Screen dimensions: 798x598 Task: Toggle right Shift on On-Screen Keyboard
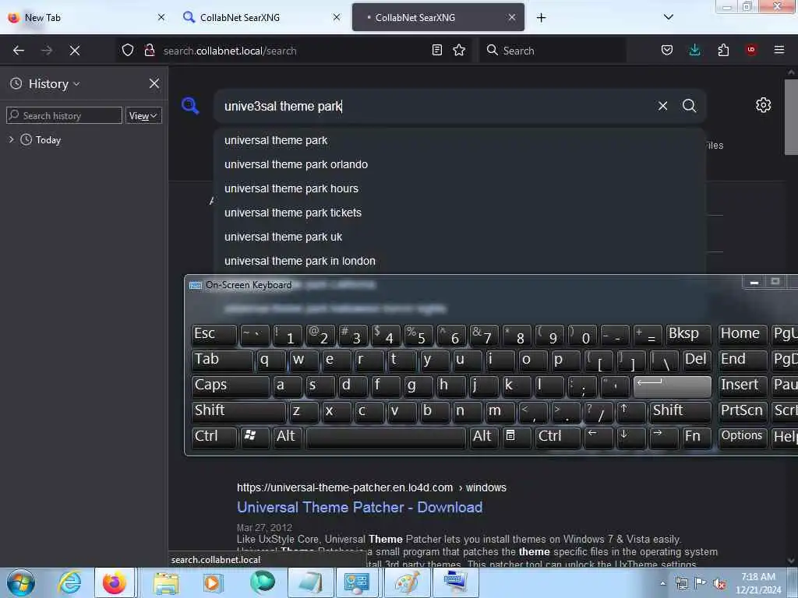(x=680, y=411)
